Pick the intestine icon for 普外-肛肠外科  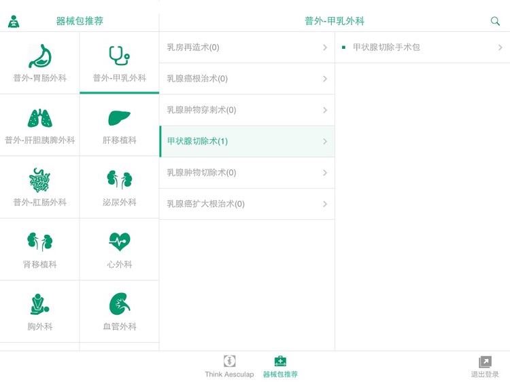click(x=40, y=180)
